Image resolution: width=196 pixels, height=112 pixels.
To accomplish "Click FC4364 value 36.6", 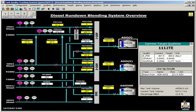I will coord(87,41).
